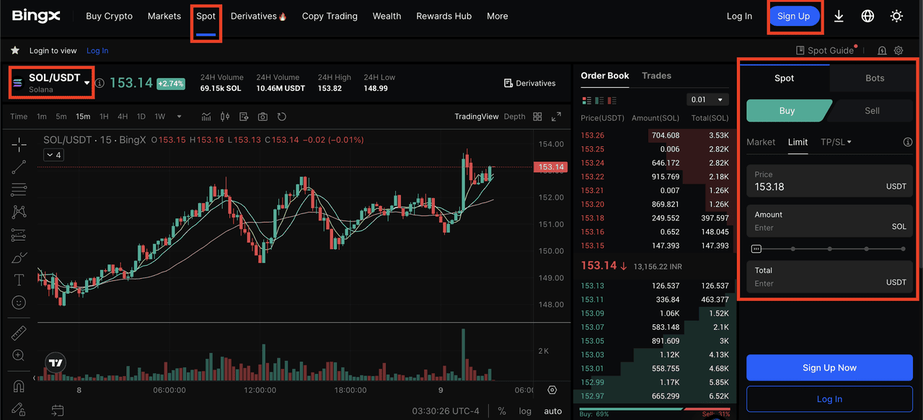Open the TP/SL order type dropdown
Screen dimensions: 923x420
[x=836, y=142]
